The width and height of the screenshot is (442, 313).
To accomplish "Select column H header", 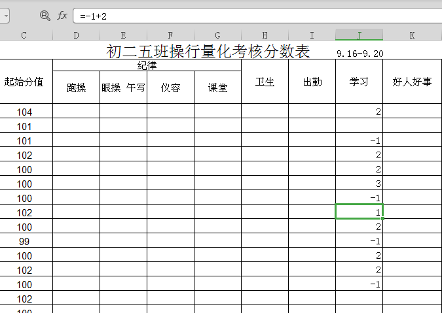I will coord(265,35).
